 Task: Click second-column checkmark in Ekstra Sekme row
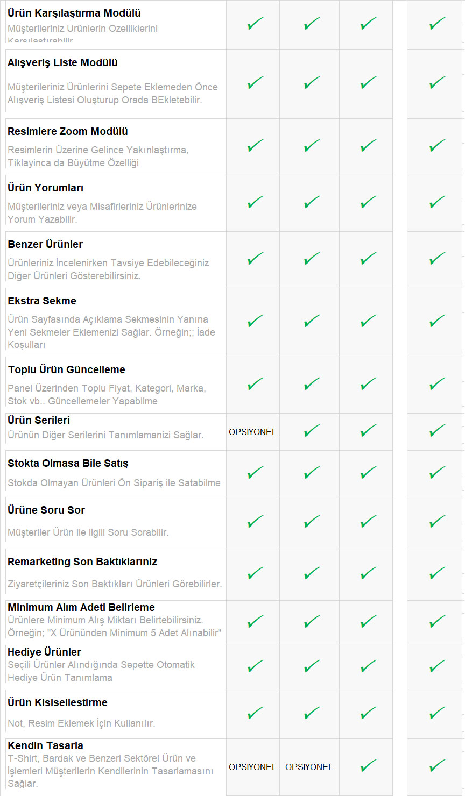click(x=312, y=322)
